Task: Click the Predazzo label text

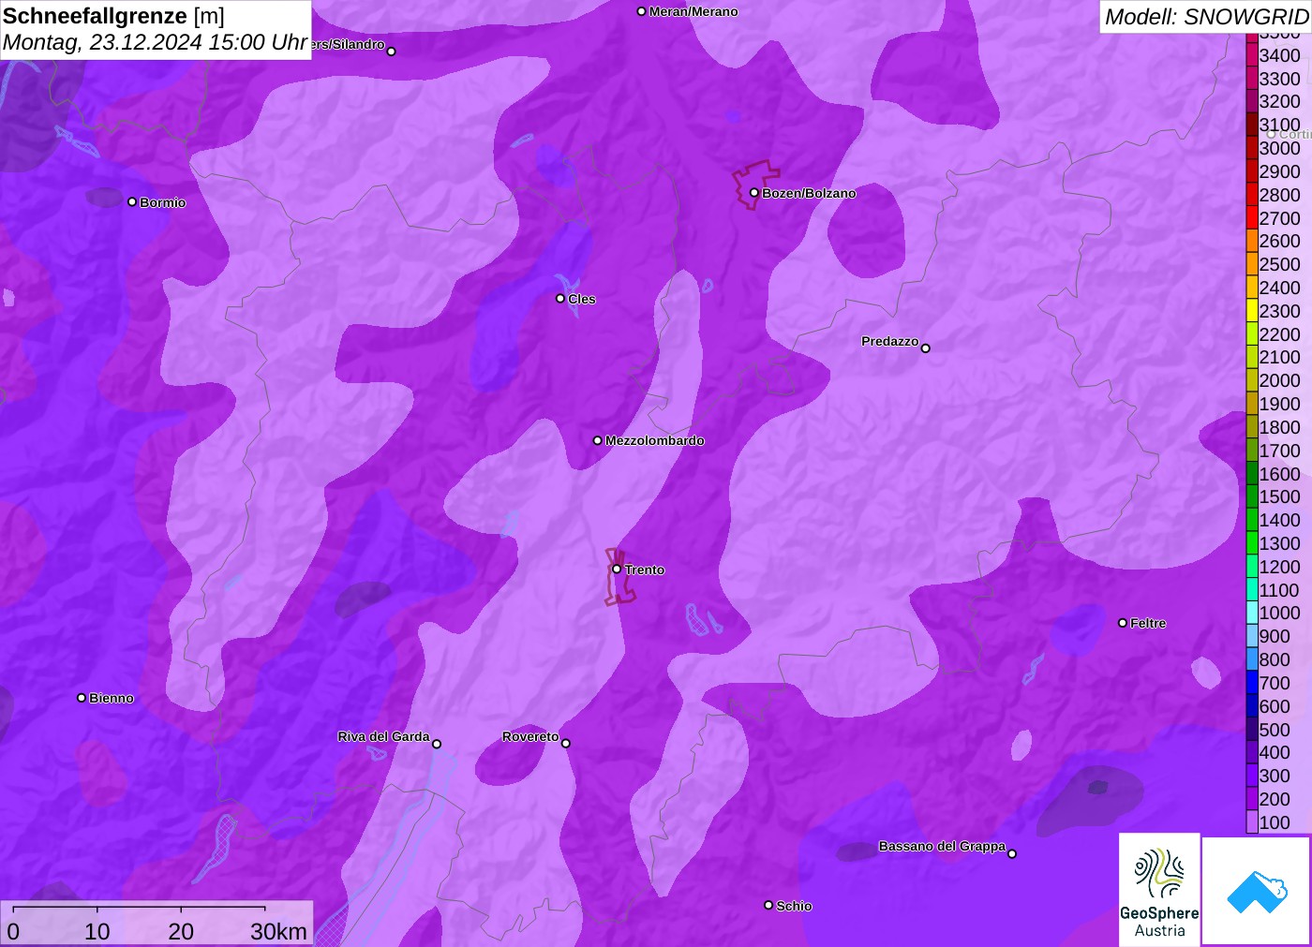Action: pyautogui.click(x=890, y=341)
